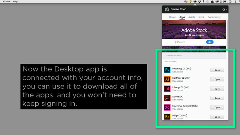Click Open button for Photoshop CC
The height and width of the screenshot is (135, 240).
pos(217,70)
